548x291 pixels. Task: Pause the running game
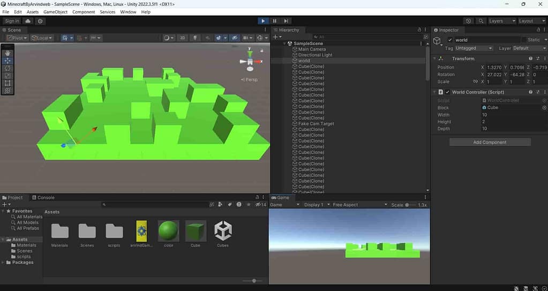click(x=274, y=21)
